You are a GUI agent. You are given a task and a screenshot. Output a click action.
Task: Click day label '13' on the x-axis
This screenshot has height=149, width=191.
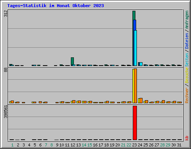78,145
